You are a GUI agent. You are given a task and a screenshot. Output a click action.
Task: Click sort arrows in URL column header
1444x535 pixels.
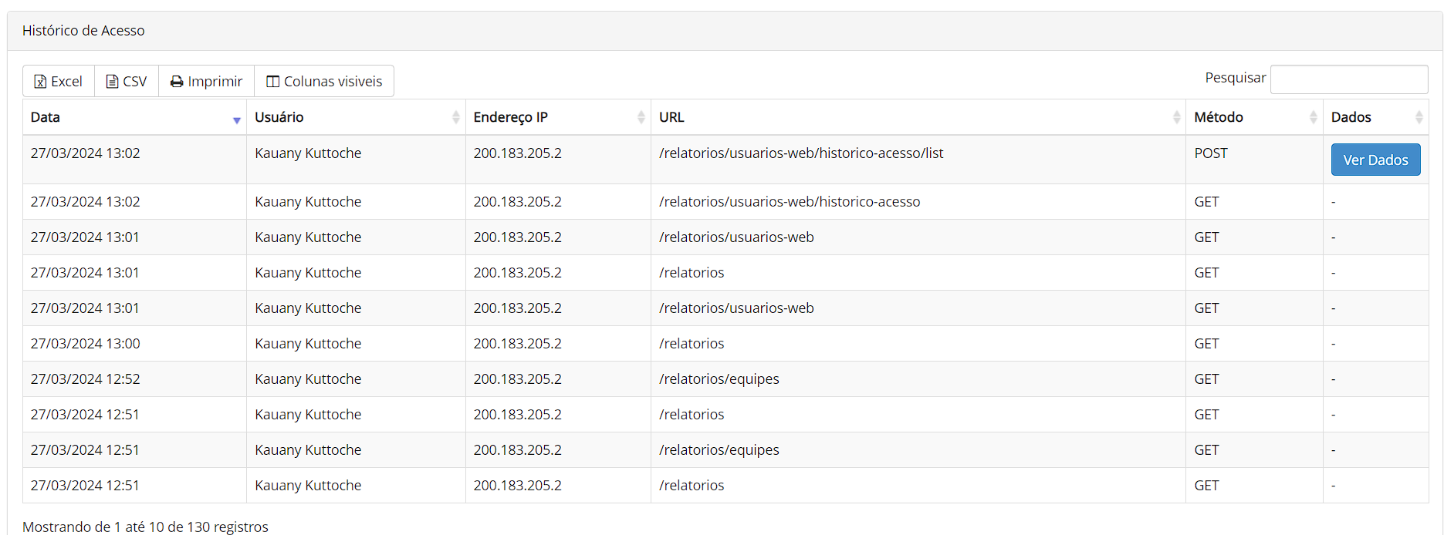[1175, 117]
